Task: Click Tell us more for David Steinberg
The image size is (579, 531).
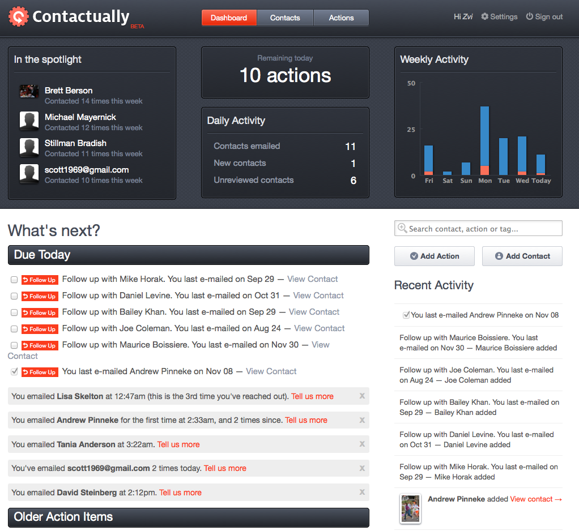Action: point(180,493)
